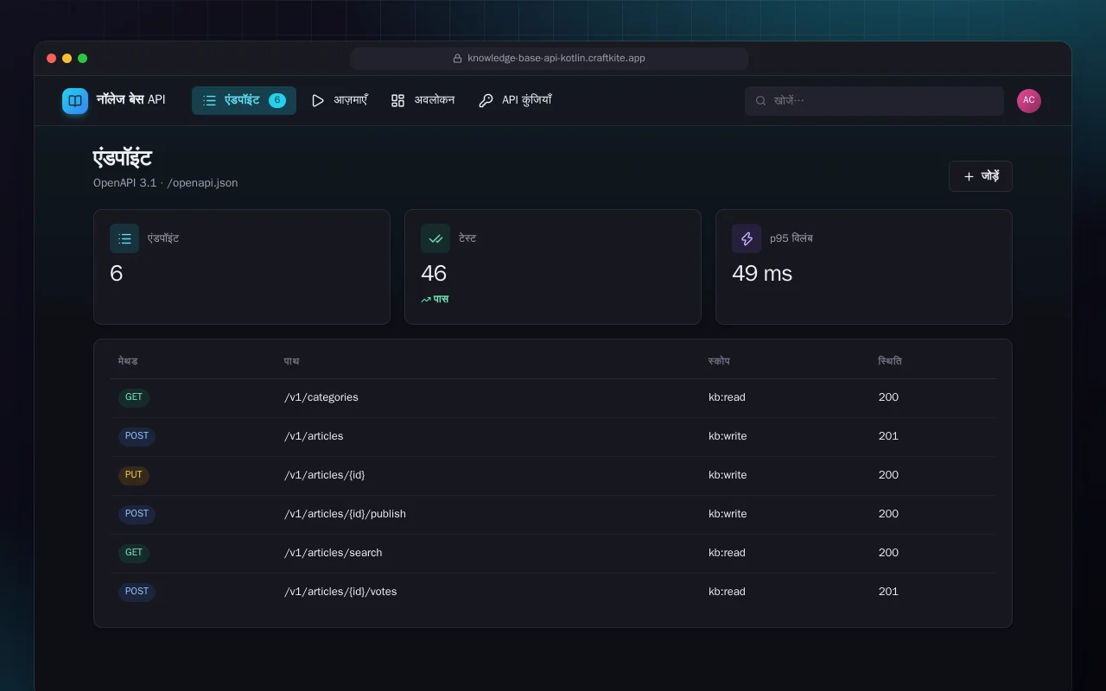Focus the खोजें search field

pos(874,101)
